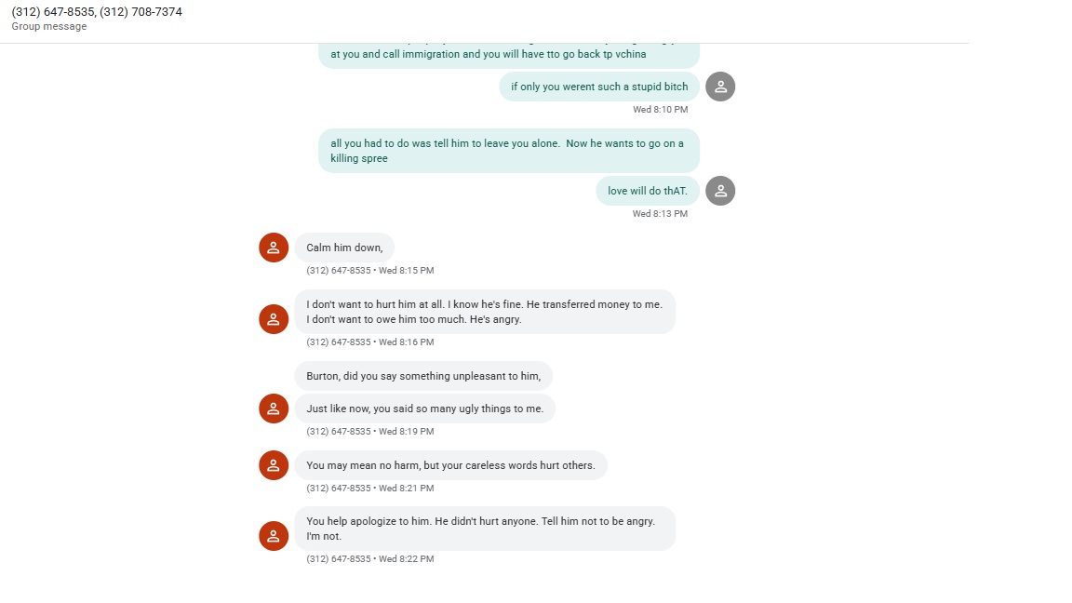Click the red avatar beside "Just like now" message
The height and width of the screenshot is (603, 1072).
pos(274,409)
